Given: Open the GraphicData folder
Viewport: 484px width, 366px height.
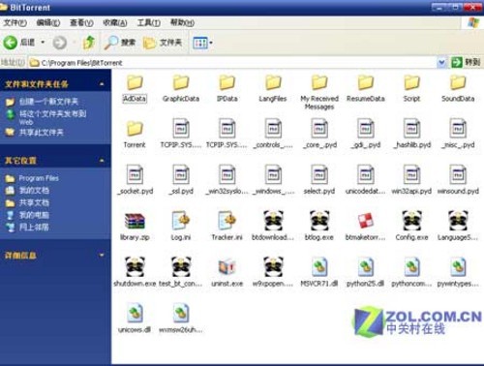Looking at the screenshot, I should click(181, 89).
